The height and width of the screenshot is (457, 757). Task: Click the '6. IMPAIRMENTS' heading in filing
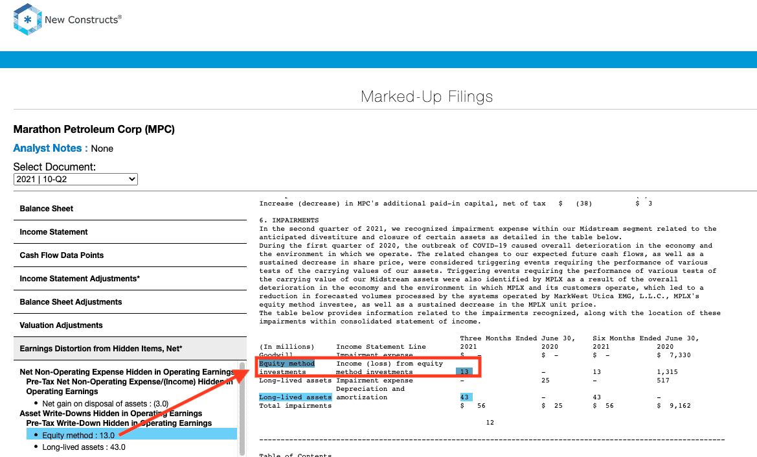[289, 220]
